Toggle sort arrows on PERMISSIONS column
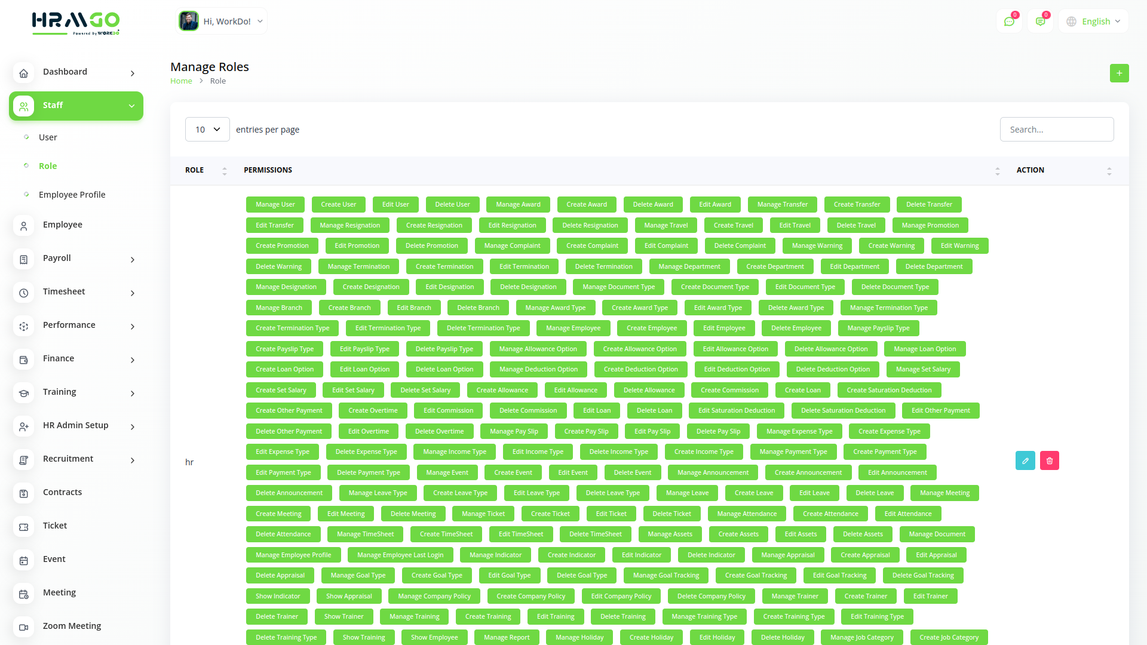The height and width of the screenshot is (645, 1147). [x=997, y=171]
